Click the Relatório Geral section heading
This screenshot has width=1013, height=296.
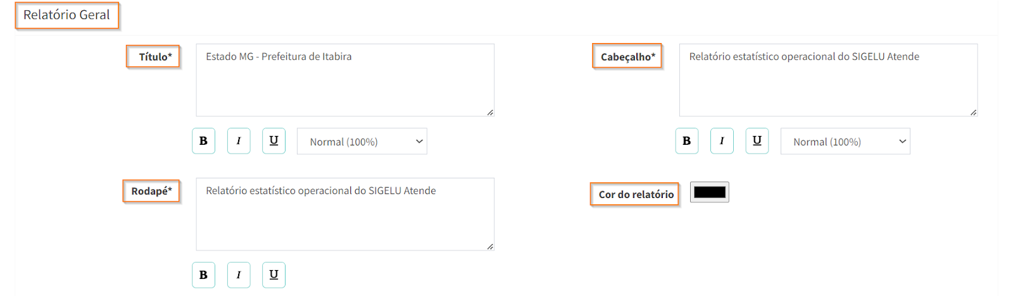pyautogui.click(x=66, y=15)
